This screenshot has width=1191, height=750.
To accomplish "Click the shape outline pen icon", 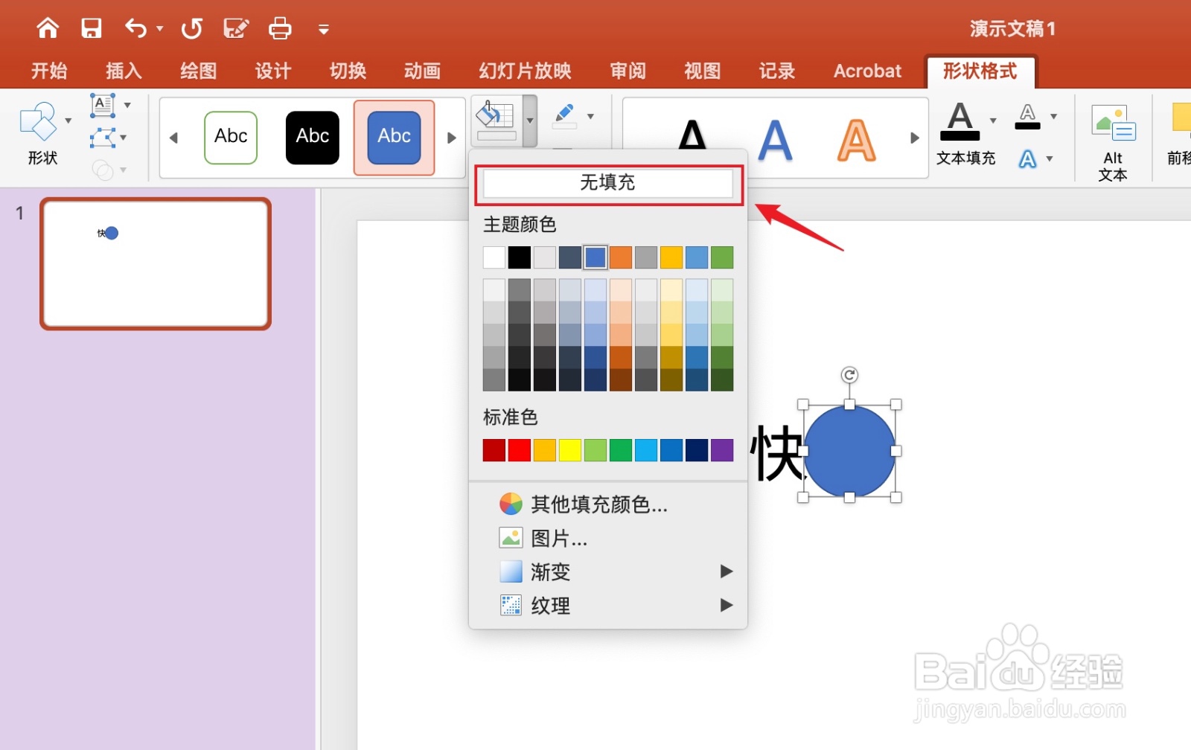I will point(564,115).
